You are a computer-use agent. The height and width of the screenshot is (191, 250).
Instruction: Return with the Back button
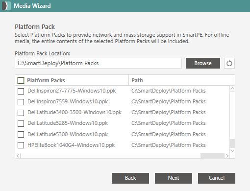[x=130, y=178]
